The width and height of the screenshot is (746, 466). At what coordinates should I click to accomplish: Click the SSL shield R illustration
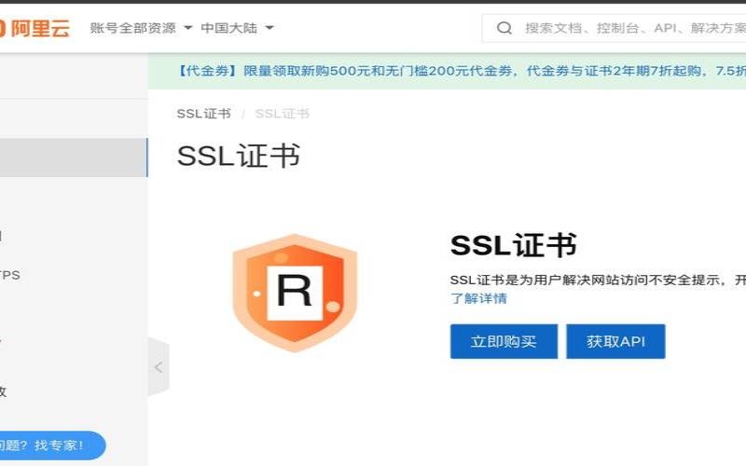pos(295,293)
